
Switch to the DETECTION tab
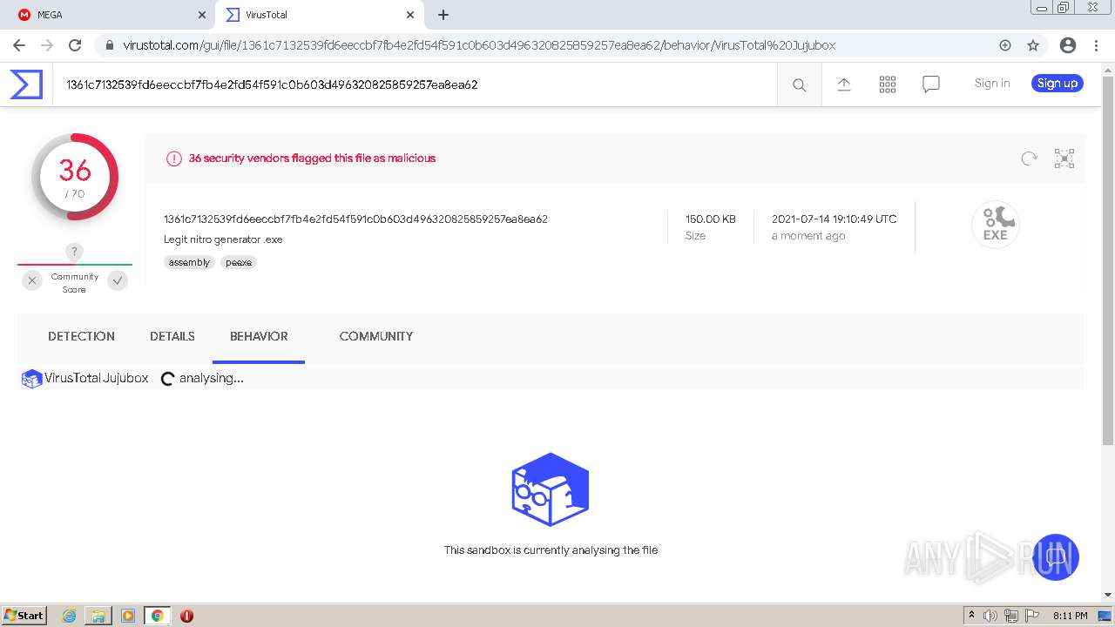(x=81, y=336)
